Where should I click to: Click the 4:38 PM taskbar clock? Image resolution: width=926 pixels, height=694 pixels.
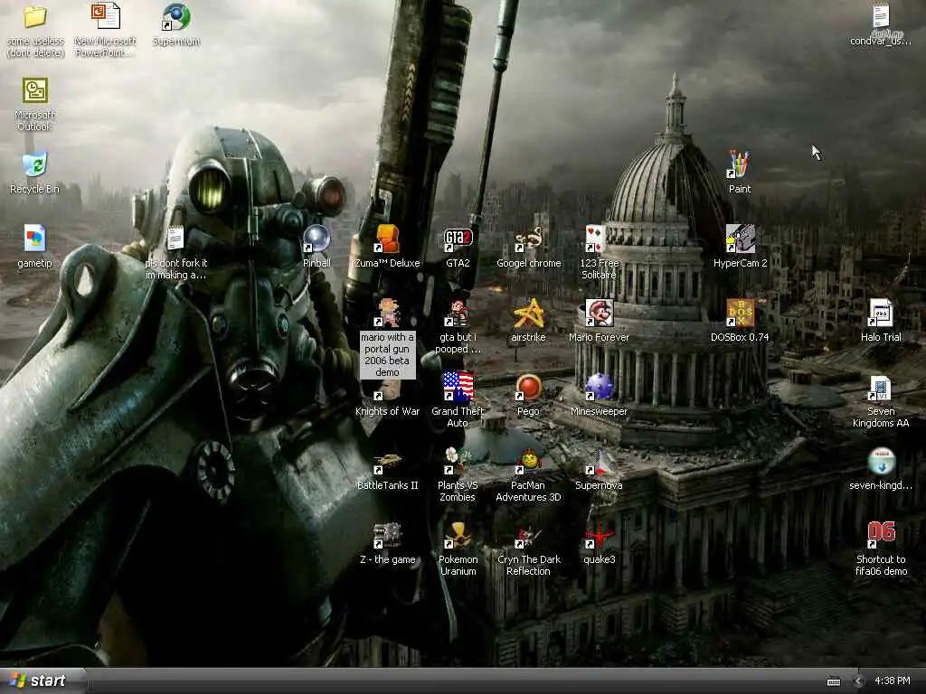pyautogui.click(x=892, y=681)
